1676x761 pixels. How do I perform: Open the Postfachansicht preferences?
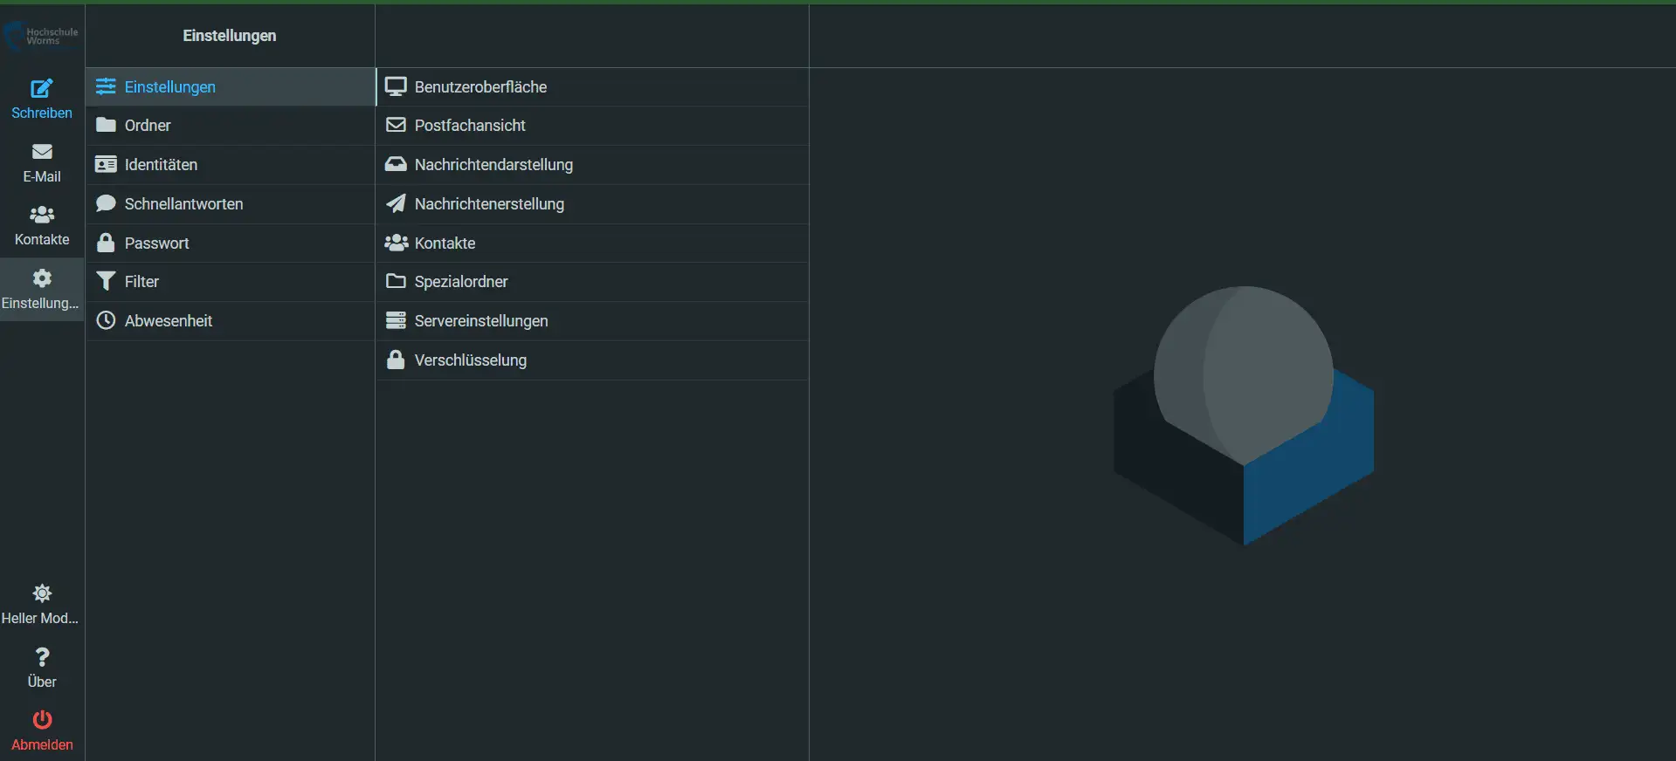[470, 126]
